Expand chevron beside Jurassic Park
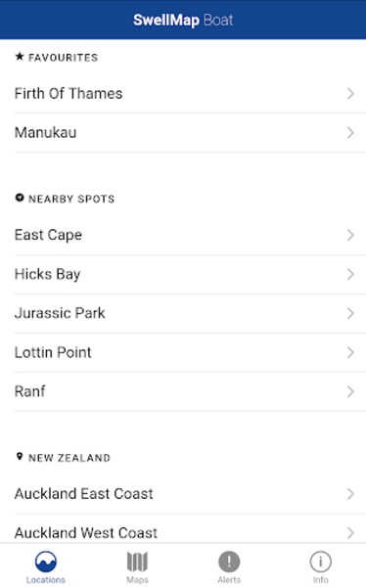 (x=350, y=313)
